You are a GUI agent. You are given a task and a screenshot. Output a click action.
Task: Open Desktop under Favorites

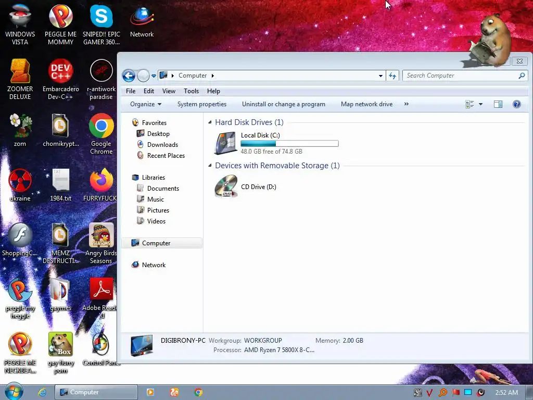154,134
